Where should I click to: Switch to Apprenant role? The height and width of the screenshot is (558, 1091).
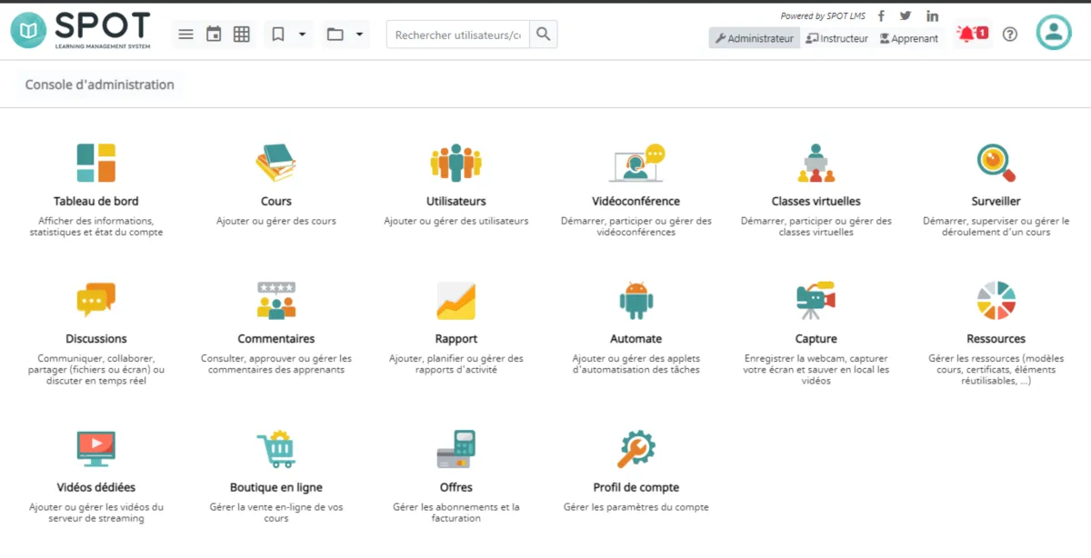pos(908,38)
